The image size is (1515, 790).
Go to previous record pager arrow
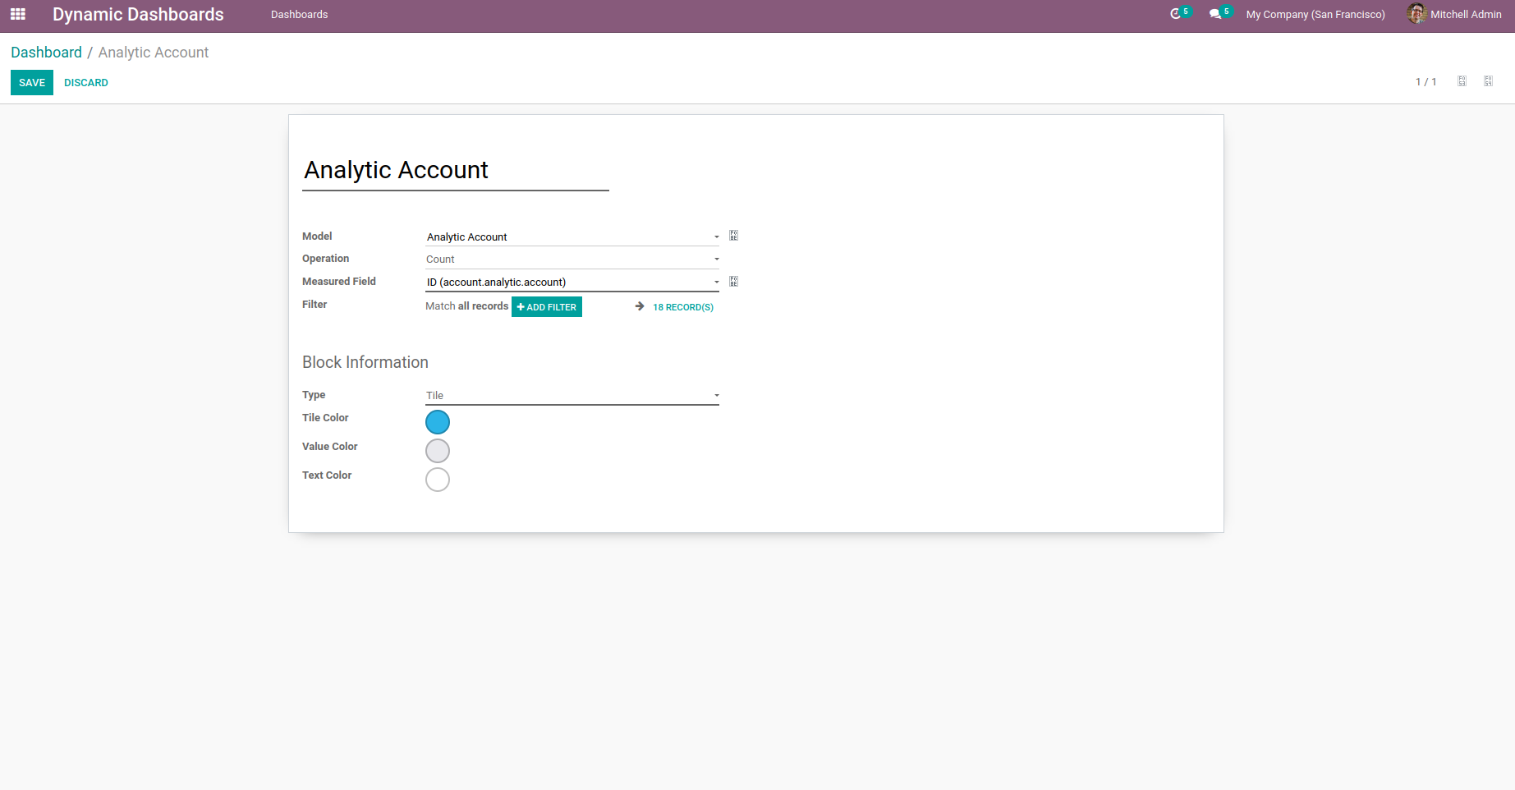(1462, 81)
